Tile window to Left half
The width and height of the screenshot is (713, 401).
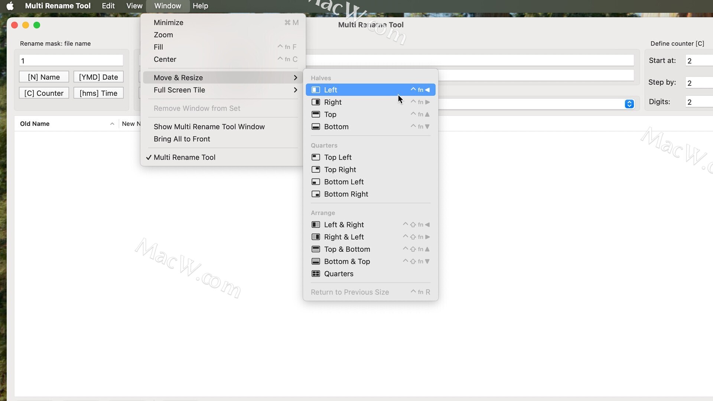coord(371,90)
